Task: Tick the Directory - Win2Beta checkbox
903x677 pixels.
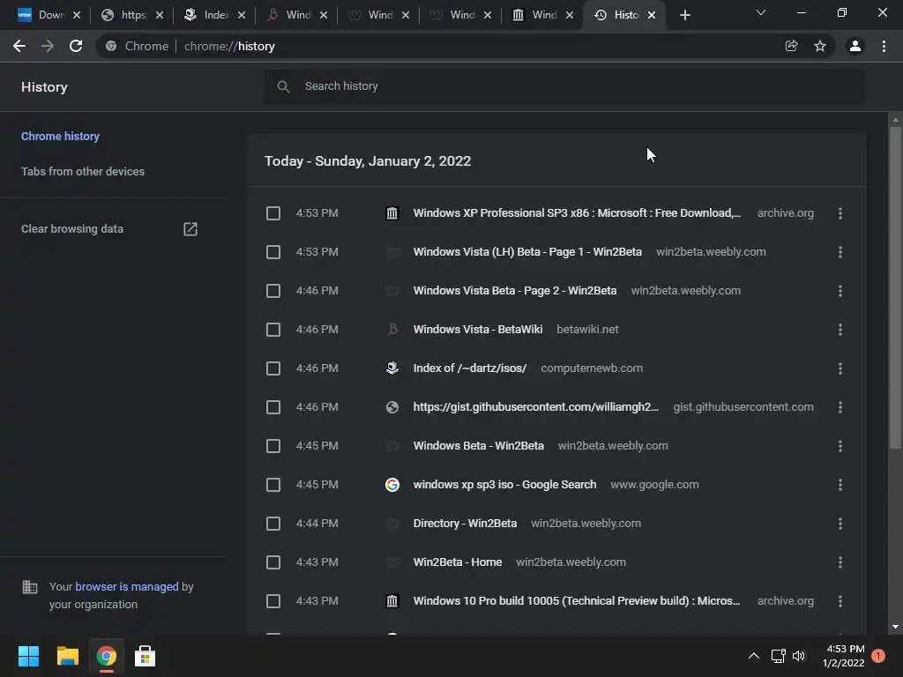Action: [x=273, y=524]
